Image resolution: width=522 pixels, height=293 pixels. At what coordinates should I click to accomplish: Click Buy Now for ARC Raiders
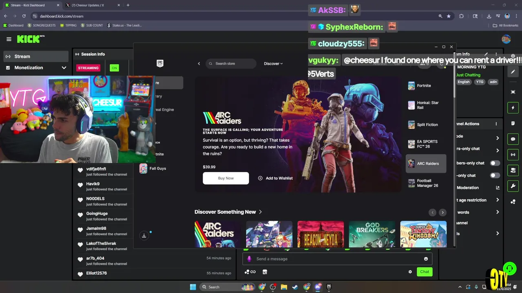click(226, 178)
